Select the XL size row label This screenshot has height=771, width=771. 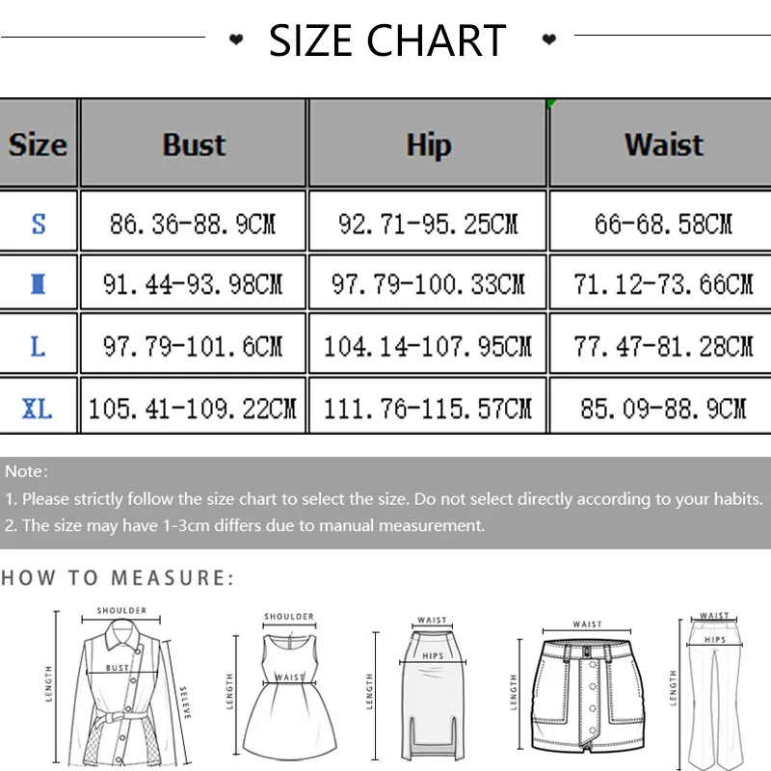39,409
